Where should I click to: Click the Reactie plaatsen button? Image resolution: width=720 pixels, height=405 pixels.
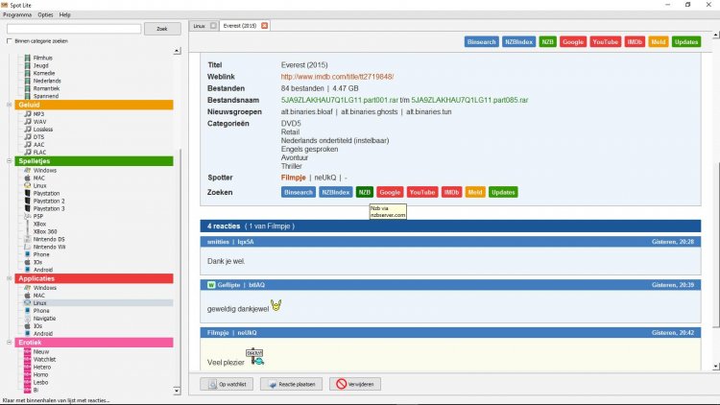pyautogui.click(x=291, y=384)
